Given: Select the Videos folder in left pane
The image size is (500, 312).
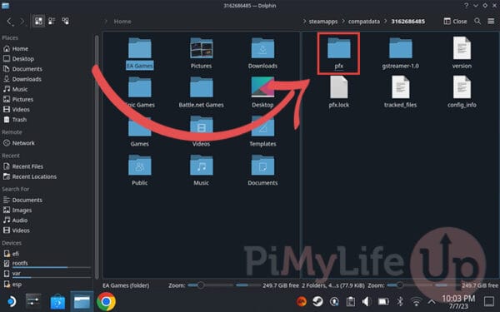Looking at the screenshot, I should click(x=201, y=131).
